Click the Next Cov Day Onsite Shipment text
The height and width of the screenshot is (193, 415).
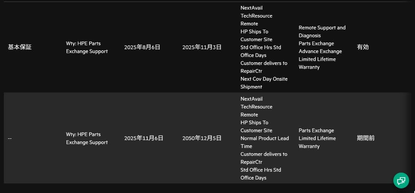pos(264,83)
